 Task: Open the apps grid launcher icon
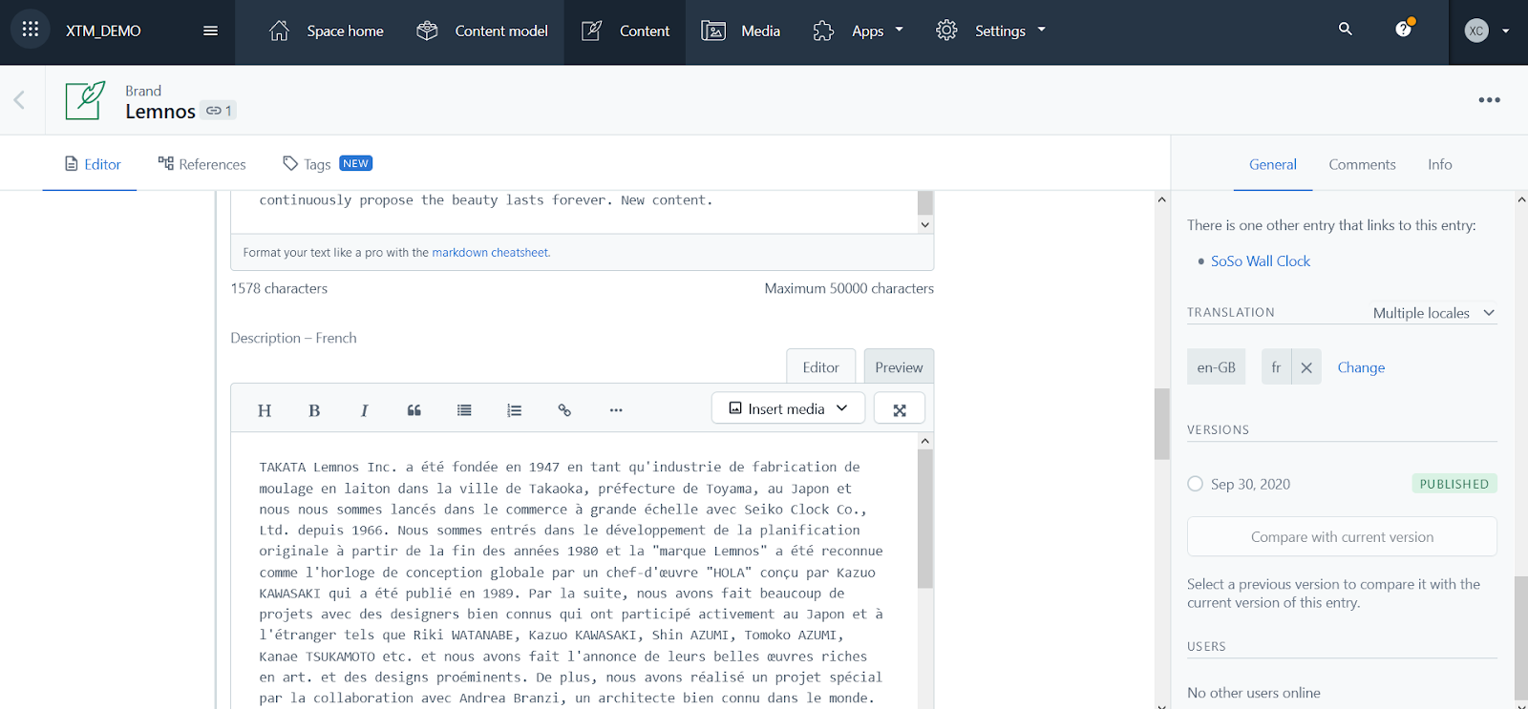tap(31, 30)
